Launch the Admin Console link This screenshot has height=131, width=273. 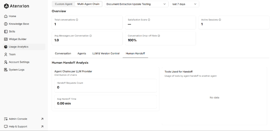(x=24, y=119)
